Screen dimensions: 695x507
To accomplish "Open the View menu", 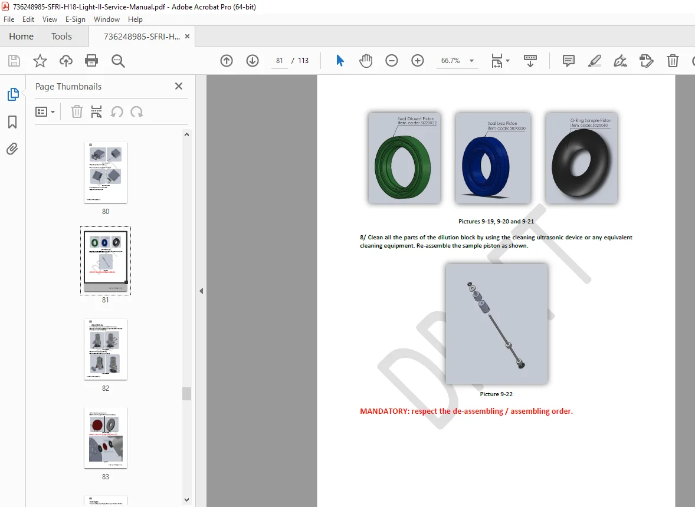I will point(50,19).
